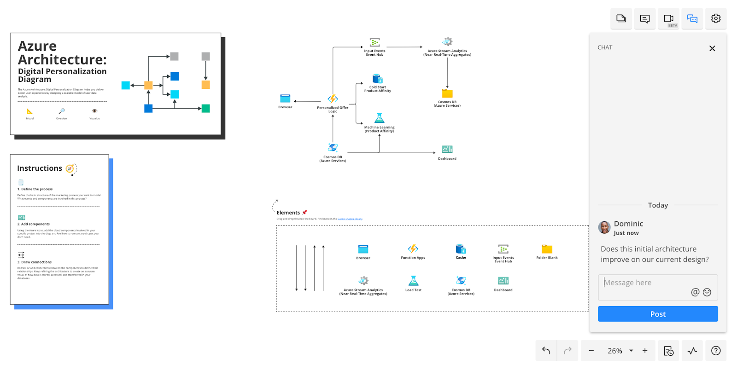Select '3. Draw connections' text

tap(35, 262)
